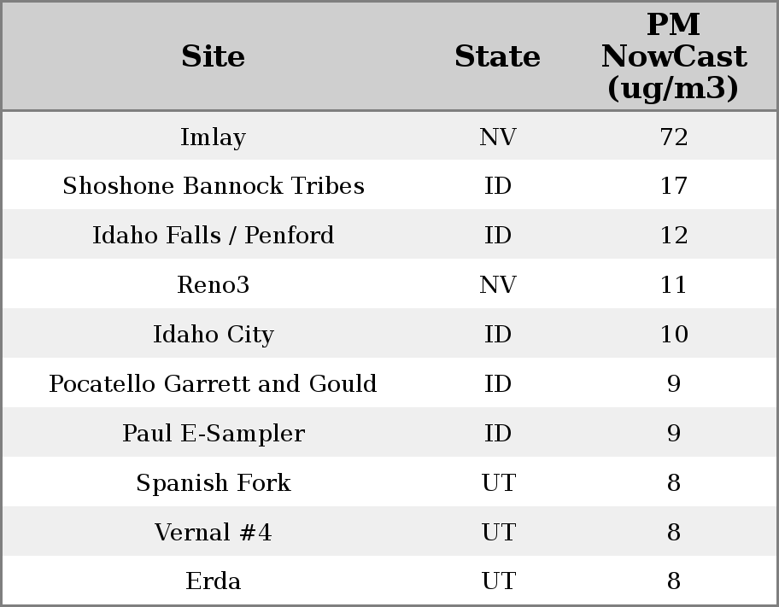Click the PM NowCast (ug/m3) header

[673, 57]
